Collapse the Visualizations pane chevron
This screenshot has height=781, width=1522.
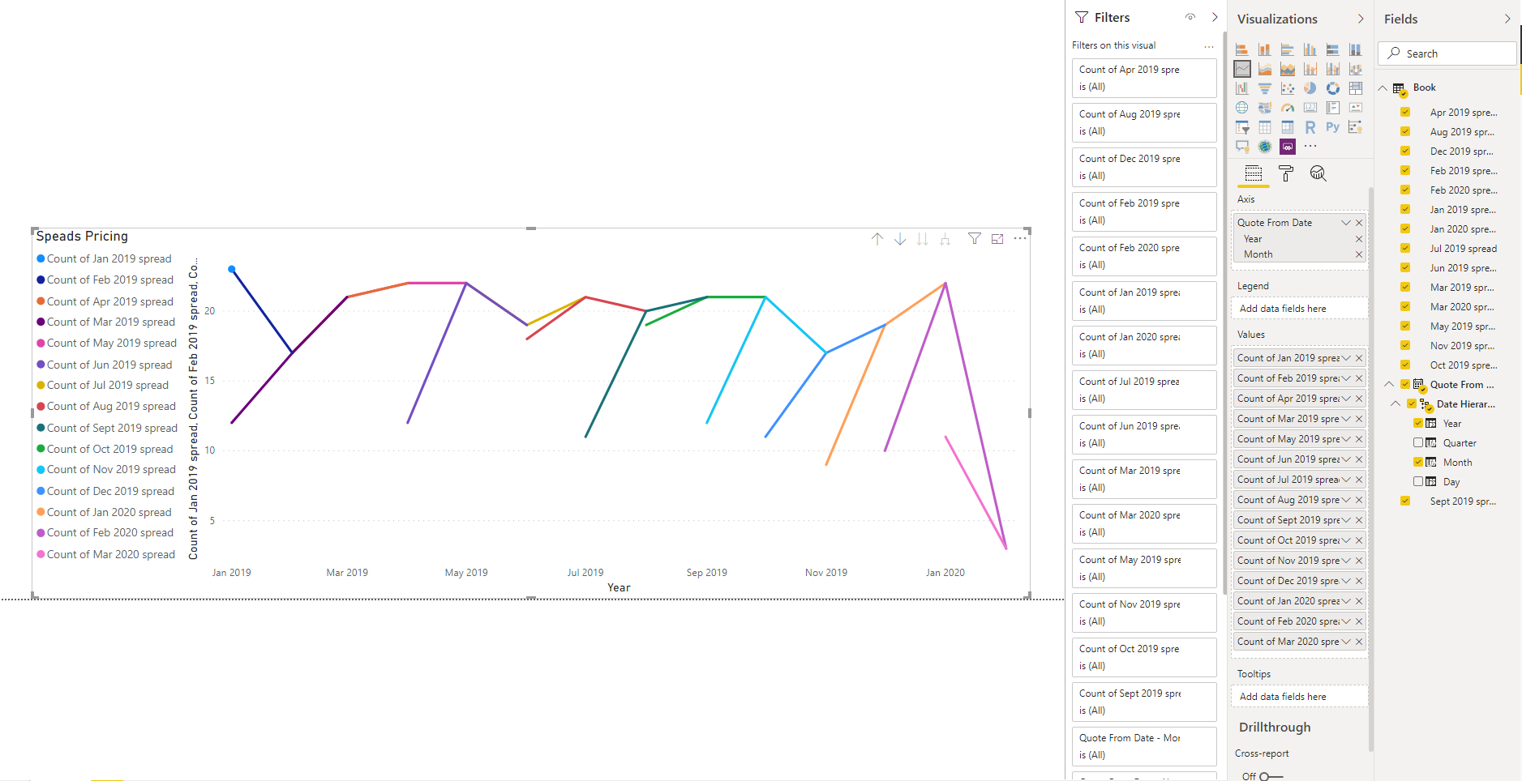pos(1361,19)
